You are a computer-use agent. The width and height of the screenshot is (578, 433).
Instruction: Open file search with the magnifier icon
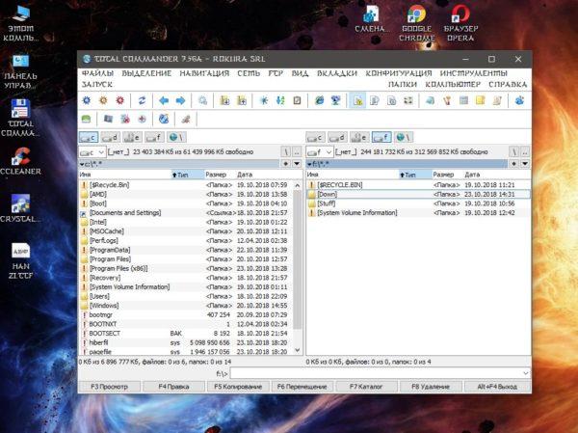point(202,100)
